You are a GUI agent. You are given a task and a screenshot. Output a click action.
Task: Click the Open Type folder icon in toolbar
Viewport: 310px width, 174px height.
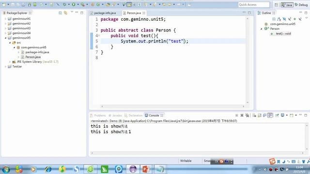pyautogui.click(x=108, y=4)
